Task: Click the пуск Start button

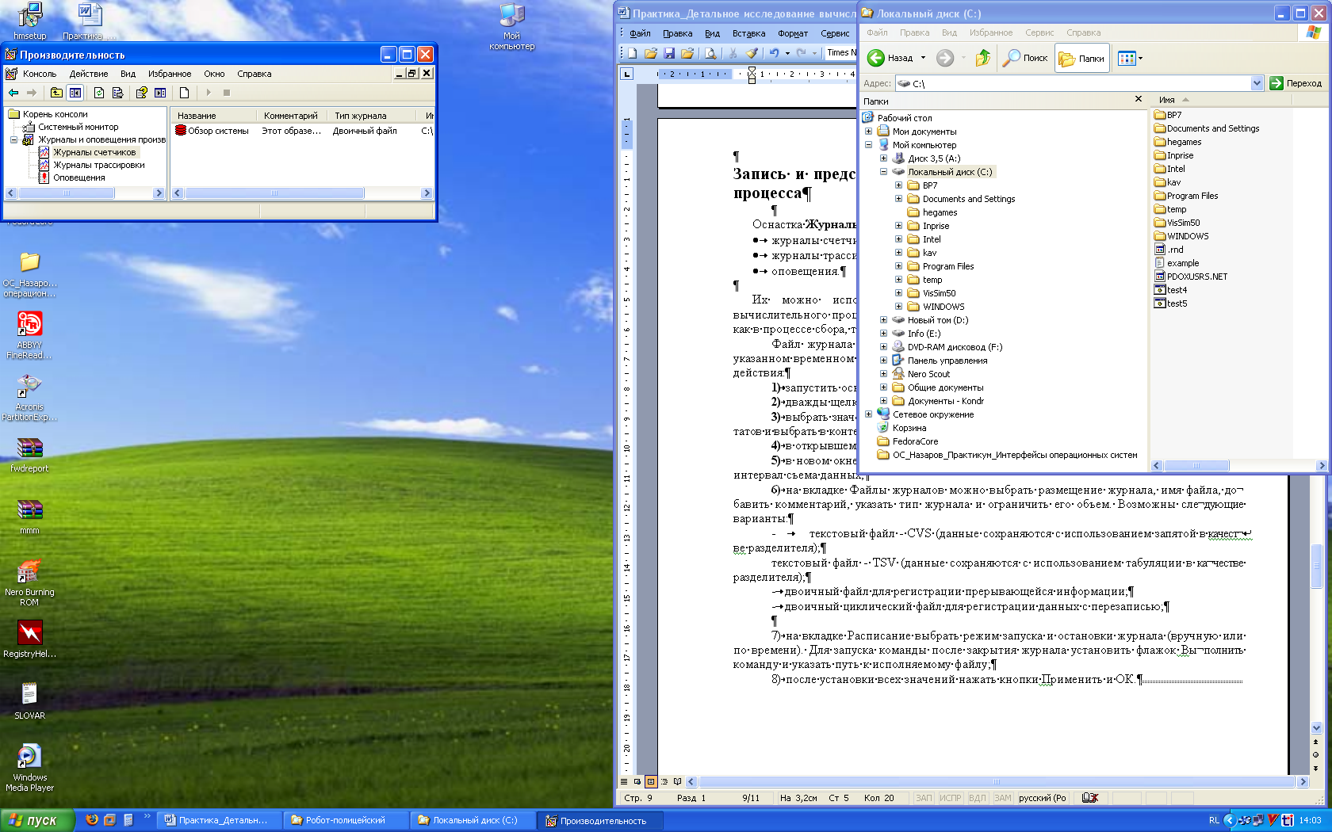Action: tap(36, 820)
